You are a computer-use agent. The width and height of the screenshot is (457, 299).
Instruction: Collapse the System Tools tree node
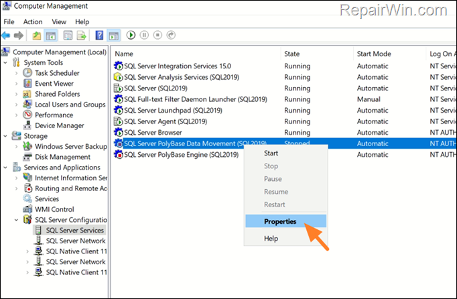pyautogui.click(x=5, y=62)
